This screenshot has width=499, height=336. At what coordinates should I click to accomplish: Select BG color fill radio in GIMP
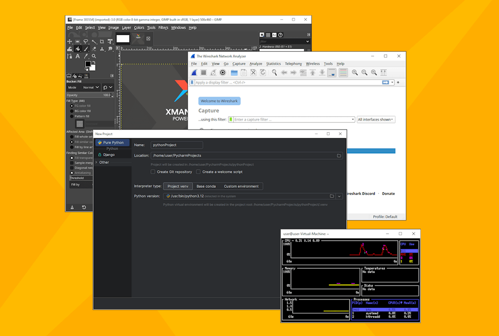pyautogui.click(x=71, y=111)
